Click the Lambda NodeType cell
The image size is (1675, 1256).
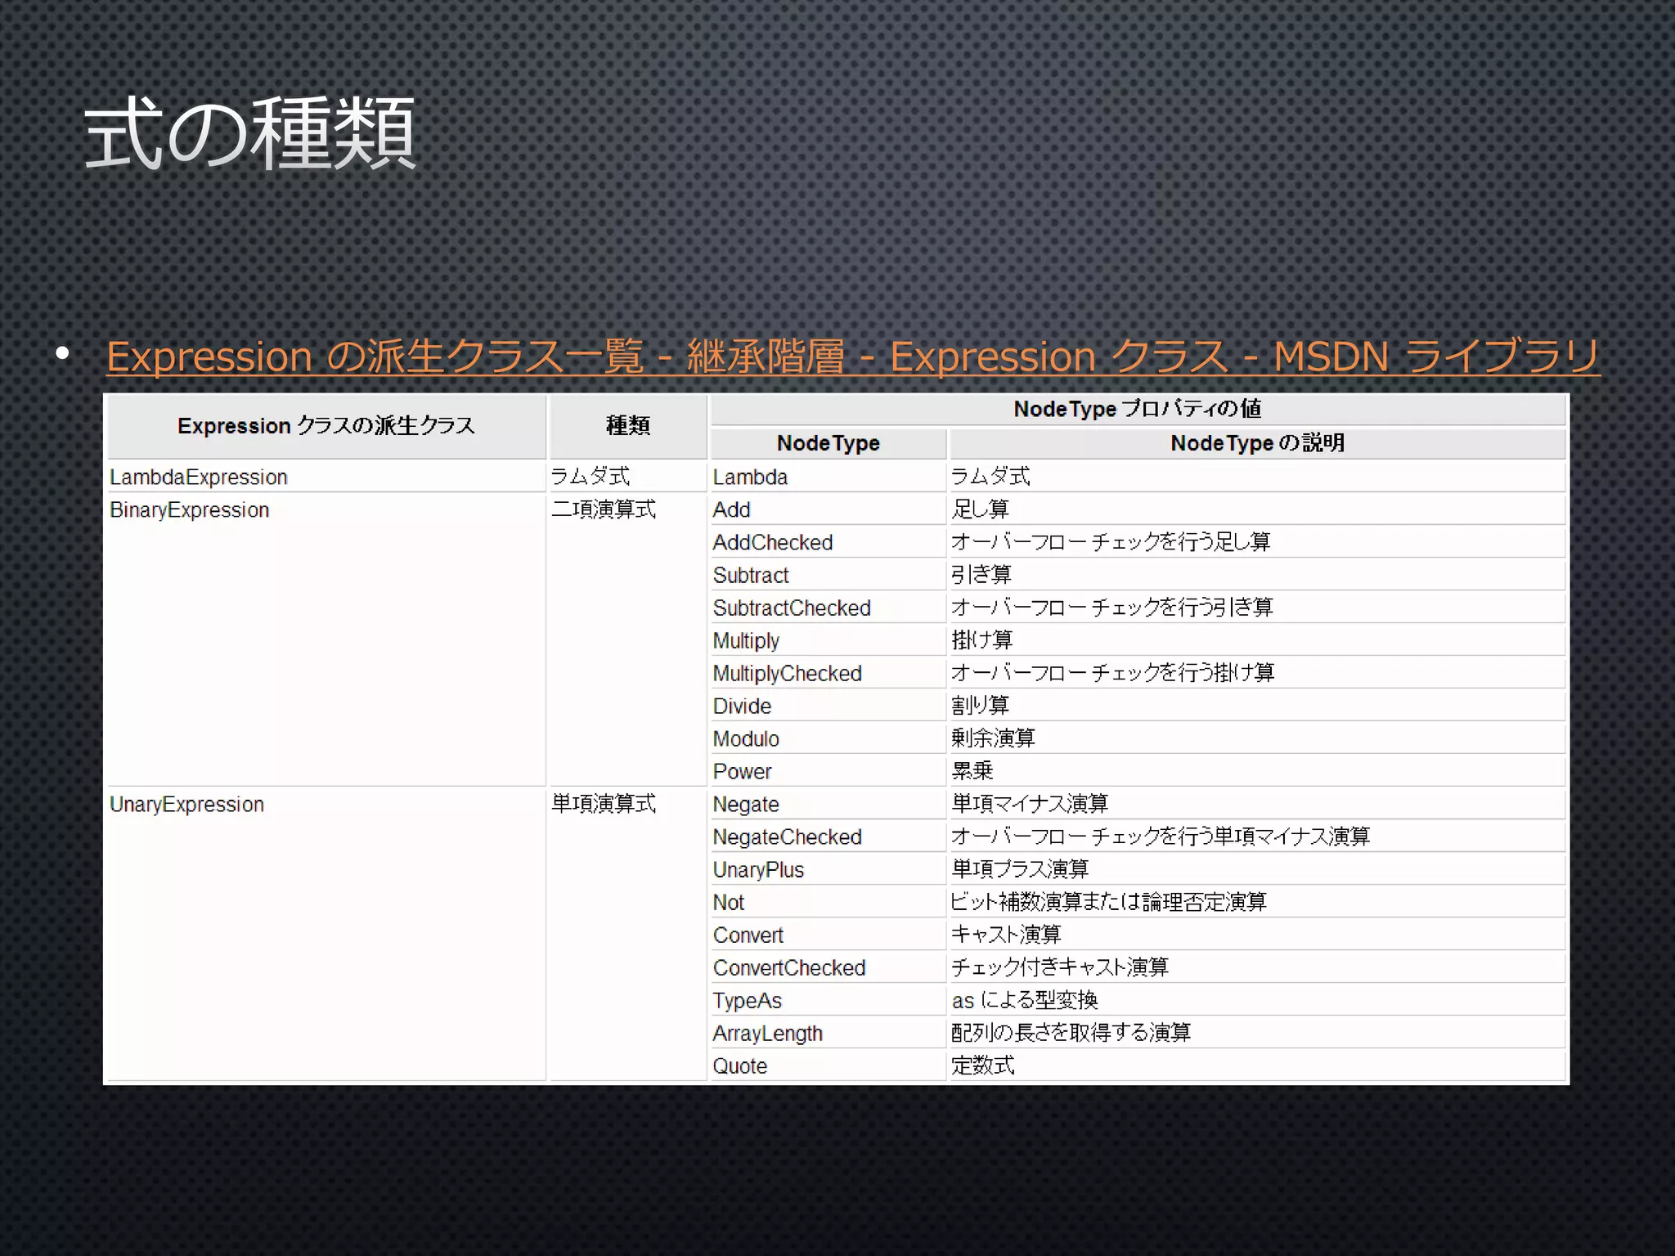[829, 477]
